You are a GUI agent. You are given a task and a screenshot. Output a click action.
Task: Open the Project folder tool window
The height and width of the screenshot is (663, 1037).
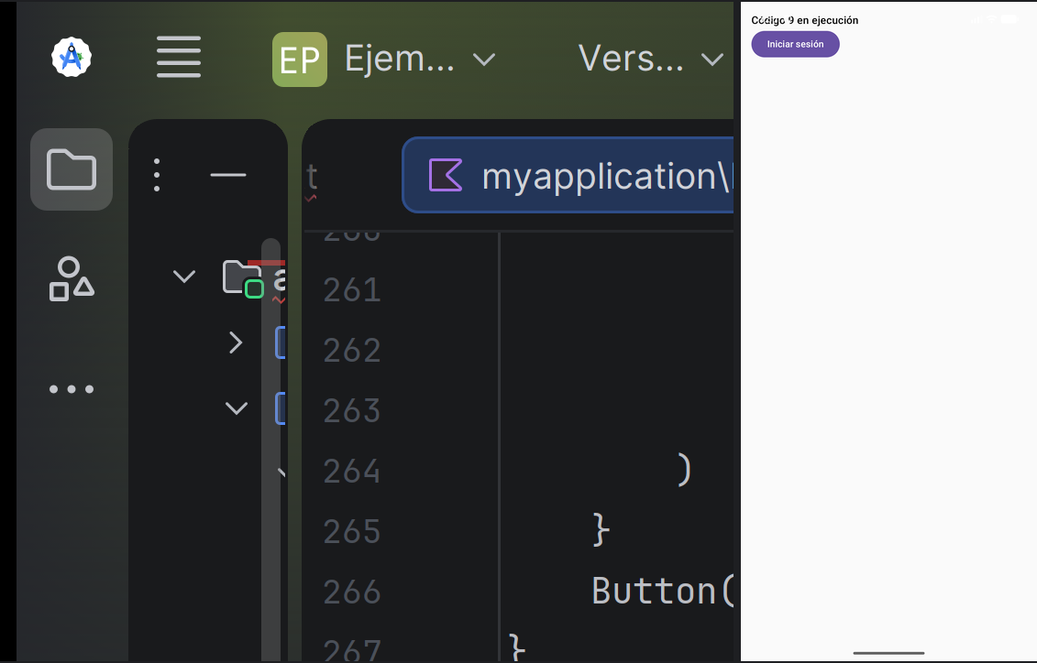72,169
